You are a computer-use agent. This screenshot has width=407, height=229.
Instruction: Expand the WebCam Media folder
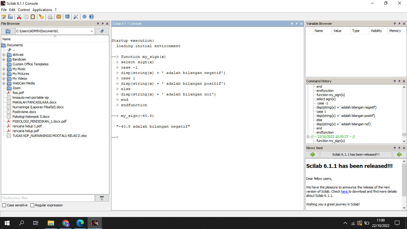tap(4, 83)
